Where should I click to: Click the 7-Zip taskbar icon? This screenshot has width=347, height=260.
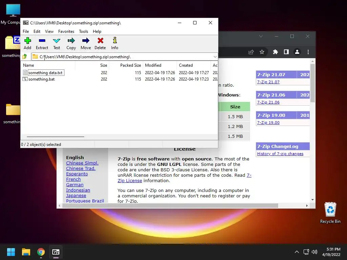[x=56, y=252]
